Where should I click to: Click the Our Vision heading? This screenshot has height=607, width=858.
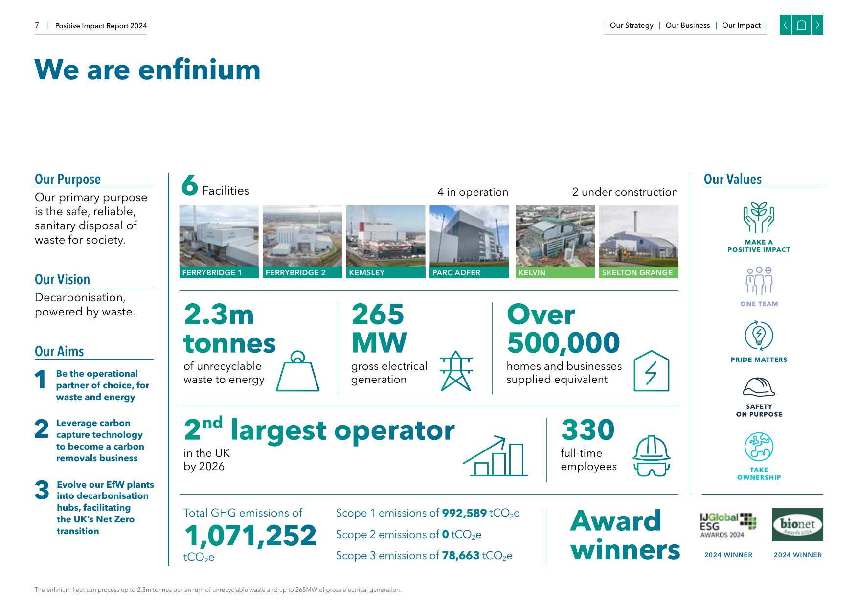(62, 280)
